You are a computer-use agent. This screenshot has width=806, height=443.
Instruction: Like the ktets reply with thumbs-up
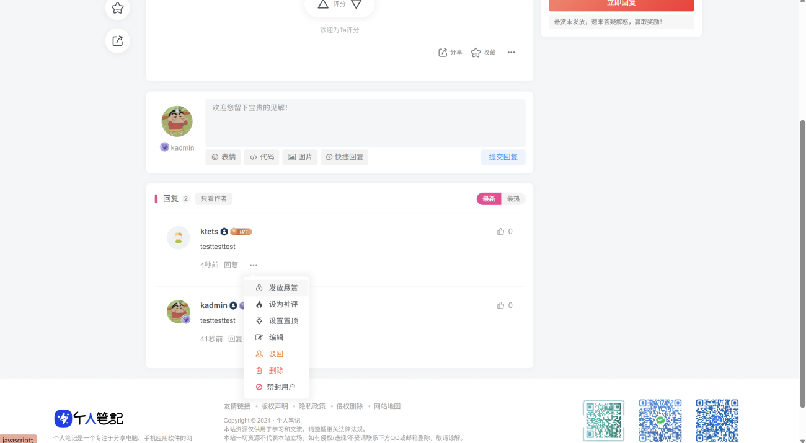pos(500,232)
